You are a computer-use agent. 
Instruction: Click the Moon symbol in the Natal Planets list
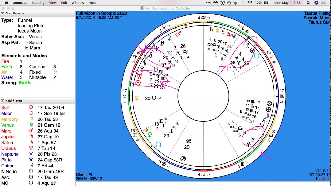[31, 113]
